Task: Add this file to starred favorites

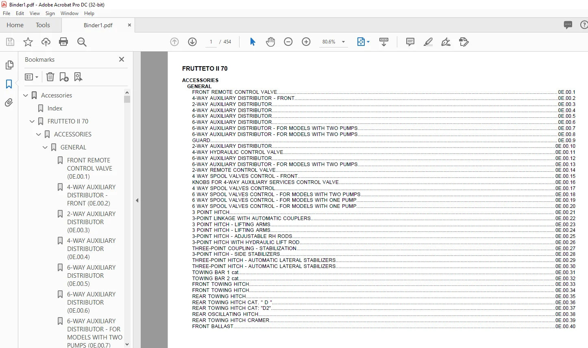Action: coord(28,42)
